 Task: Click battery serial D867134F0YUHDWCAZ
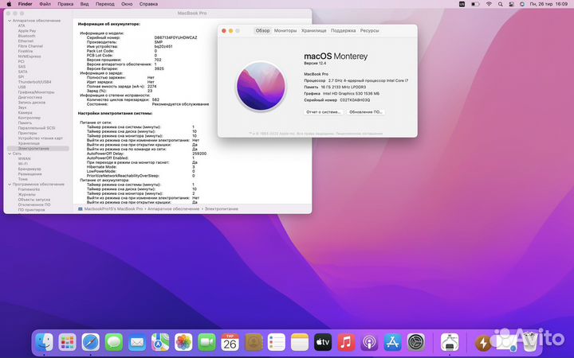pos(175,37)
